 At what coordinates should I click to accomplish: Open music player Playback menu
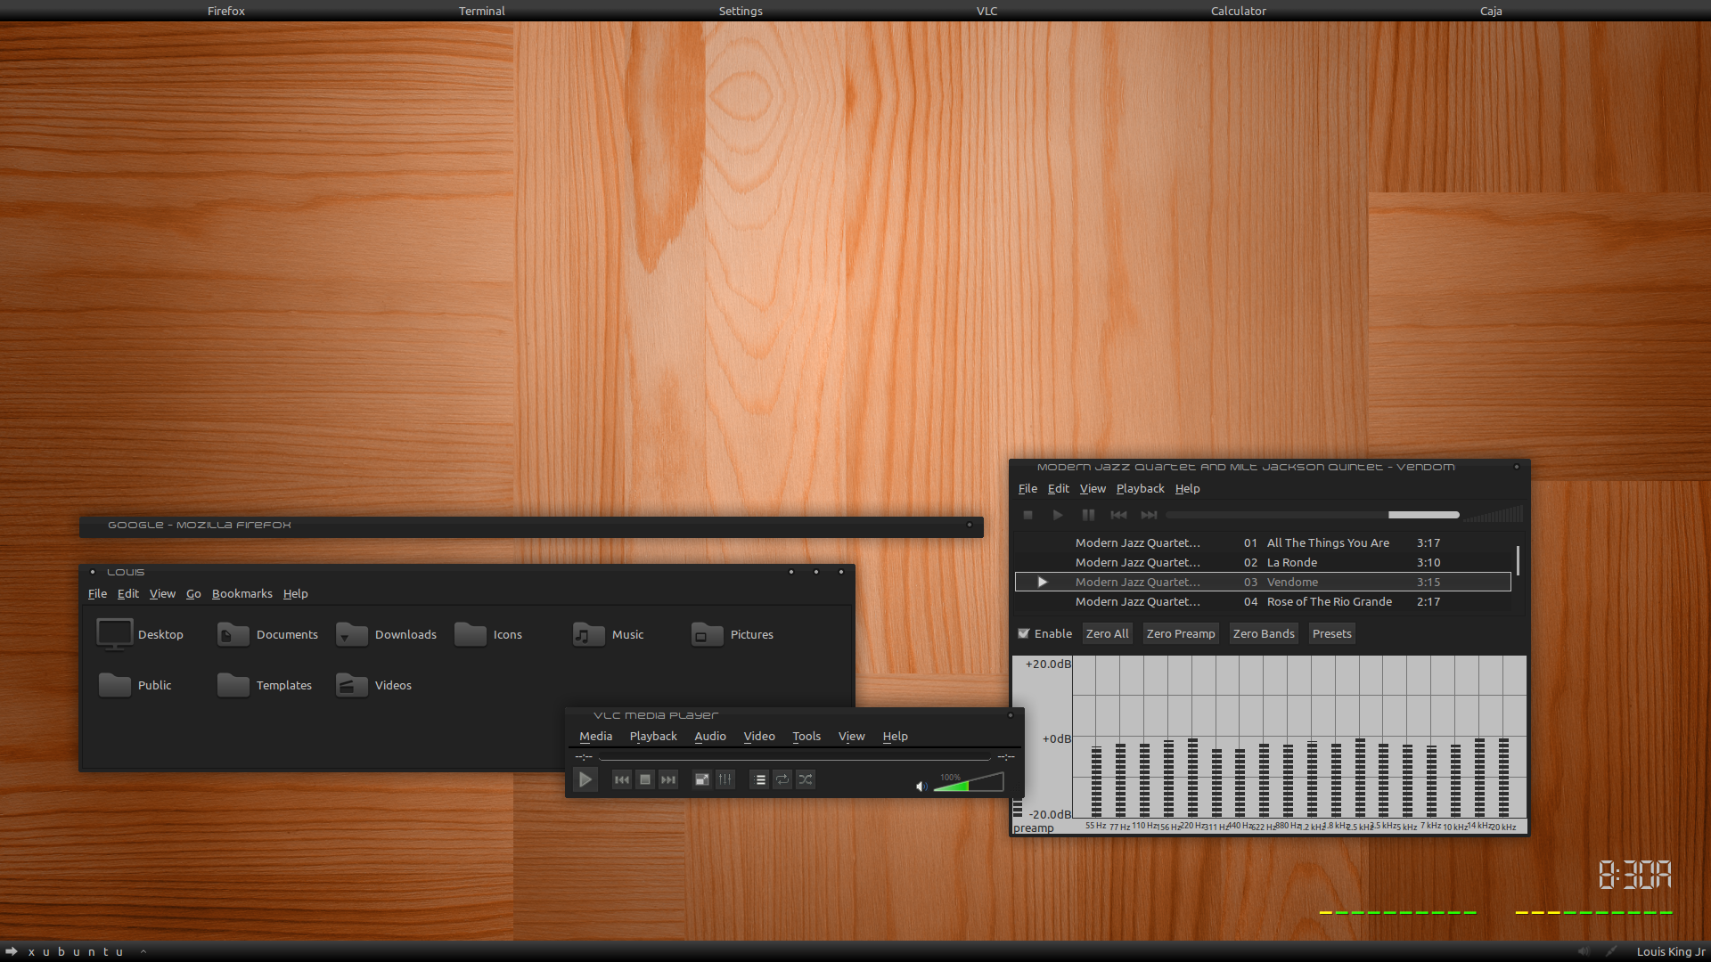[x=1140, y=489]
